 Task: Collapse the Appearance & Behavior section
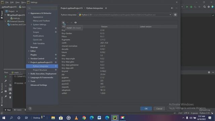pos(29,13)
